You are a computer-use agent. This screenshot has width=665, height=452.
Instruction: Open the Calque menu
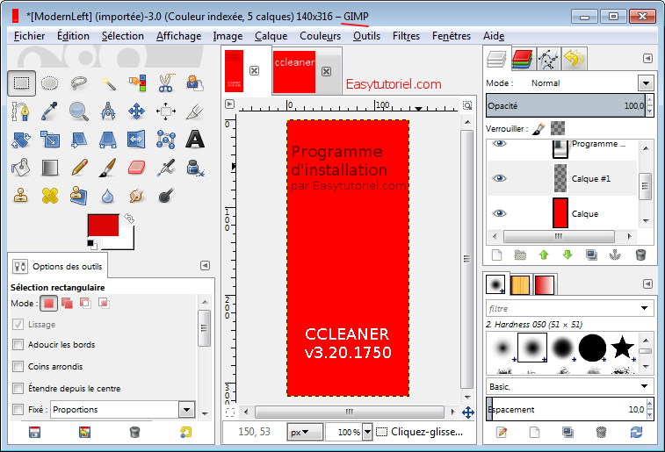click(x=271, y=36)
